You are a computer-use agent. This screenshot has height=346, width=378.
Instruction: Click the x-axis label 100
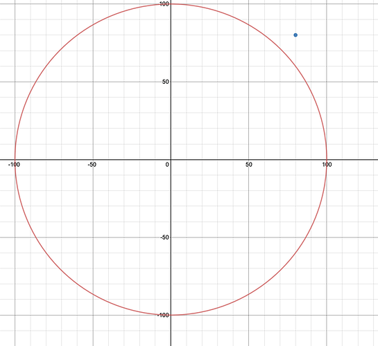click(x=327, y=165)
